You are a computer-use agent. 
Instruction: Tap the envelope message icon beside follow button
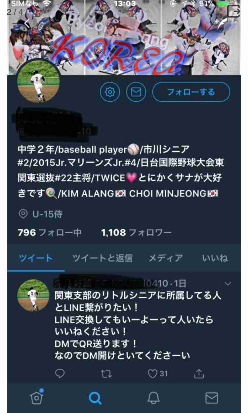pos(136,92)
